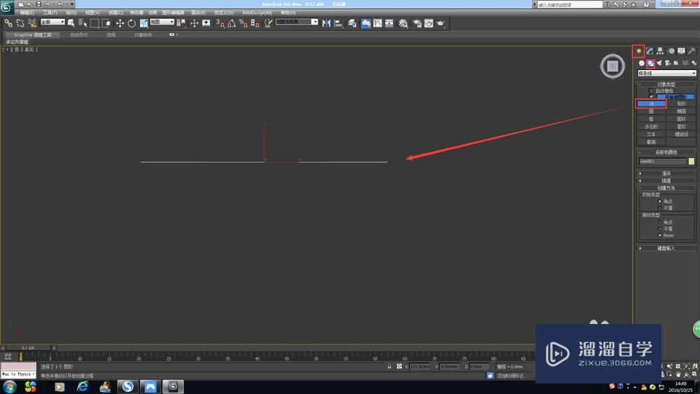This screenshot has height=394, width=700.
Task: Click the 螺旋线 shape button
Action: coord(681,134)
